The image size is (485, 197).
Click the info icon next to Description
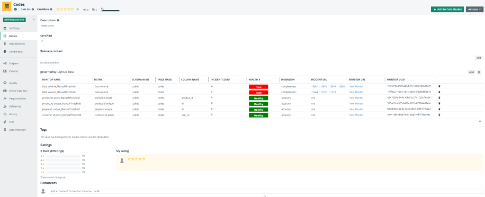58,20
